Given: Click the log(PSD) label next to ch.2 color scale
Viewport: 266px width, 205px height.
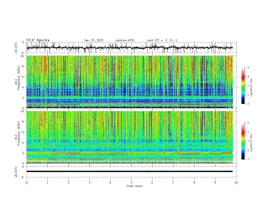Looking at the screenshot, I should (251, 143).
